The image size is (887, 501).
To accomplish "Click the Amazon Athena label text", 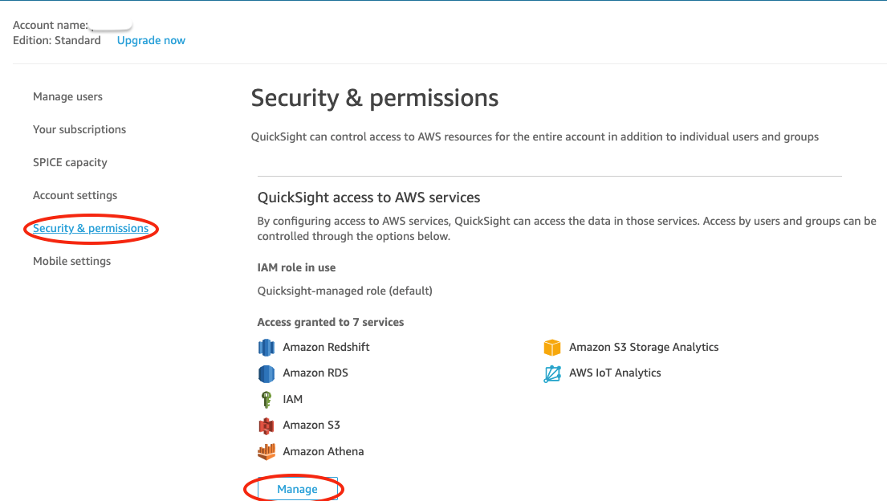I will pos(323,451).
